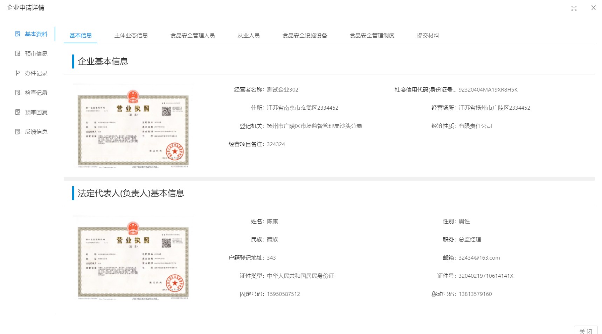Select the 从业人员 tab
Image resolution: width=602 pixels, height=334 pixels.
(x=249, y=36)
